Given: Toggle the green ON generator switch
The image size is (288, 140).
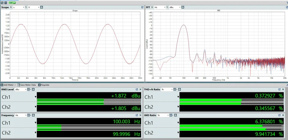Looking at the screenshot, I should pos(12,3).
